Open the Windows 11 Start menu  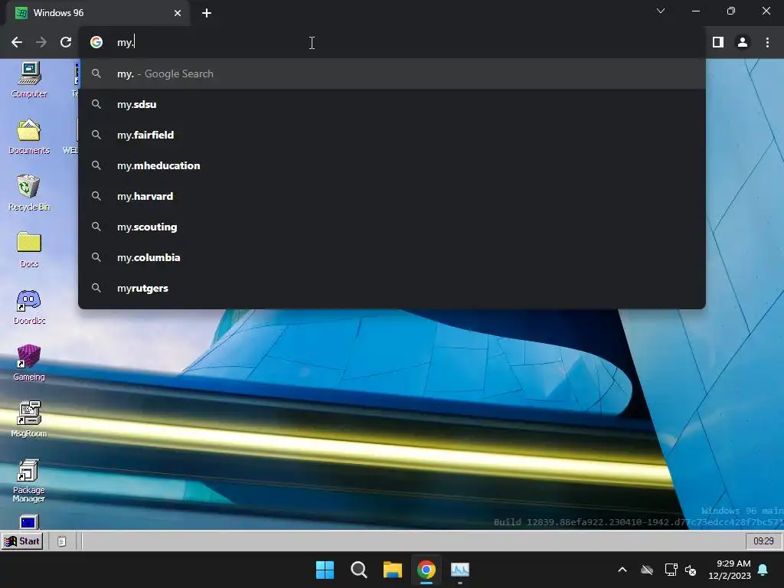click(325, 570)
